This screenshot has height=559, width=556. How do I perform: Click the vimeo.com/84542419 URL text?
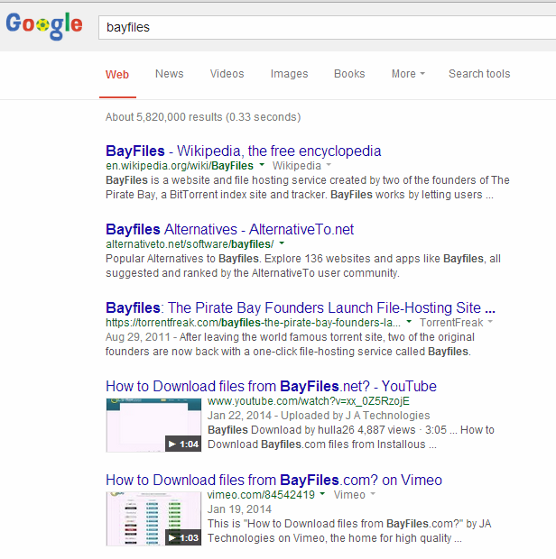[x=261, y=495]
